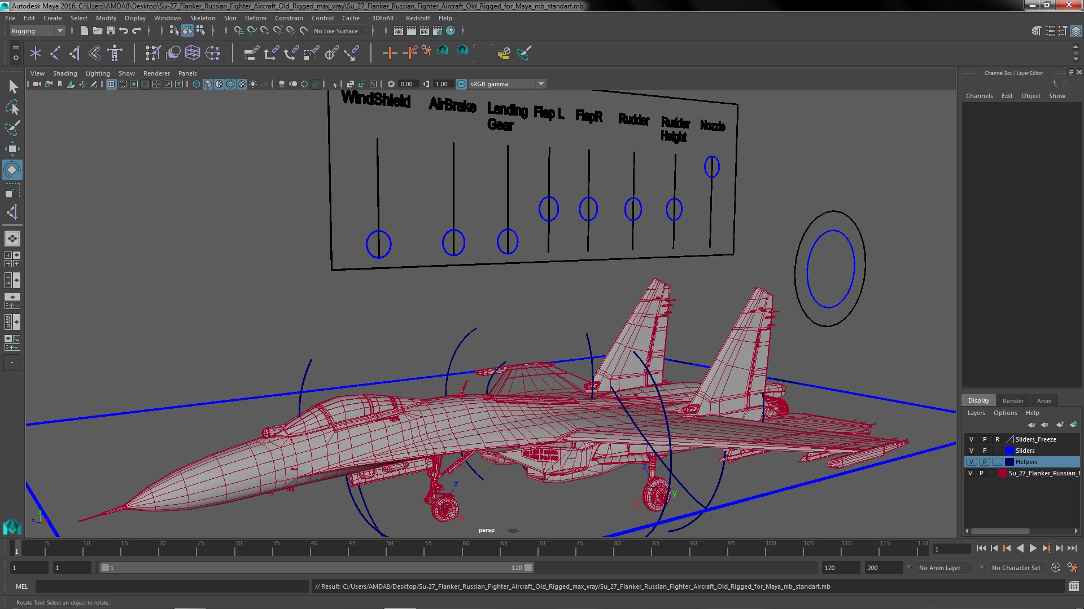The image size is (1084, 609).
Task: Expand the Rigging mode combo box
Action: click(59, 30)
